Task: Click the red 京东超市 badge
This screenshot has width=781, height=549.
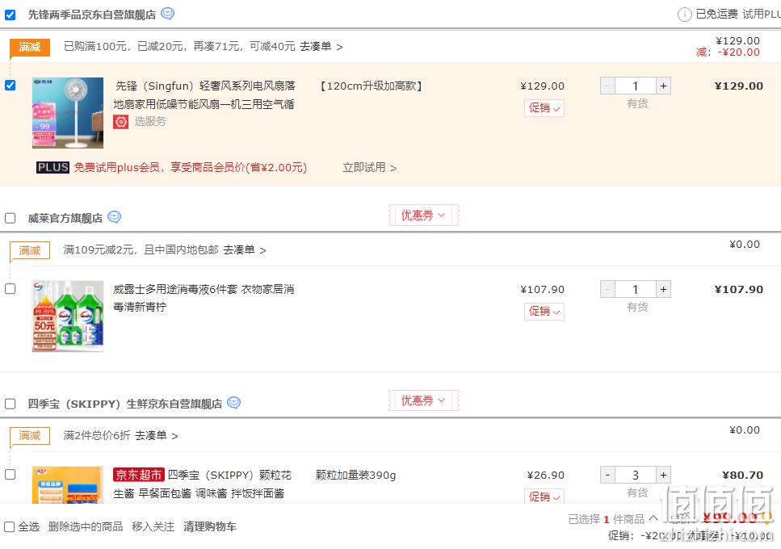Action: (138, 475)
